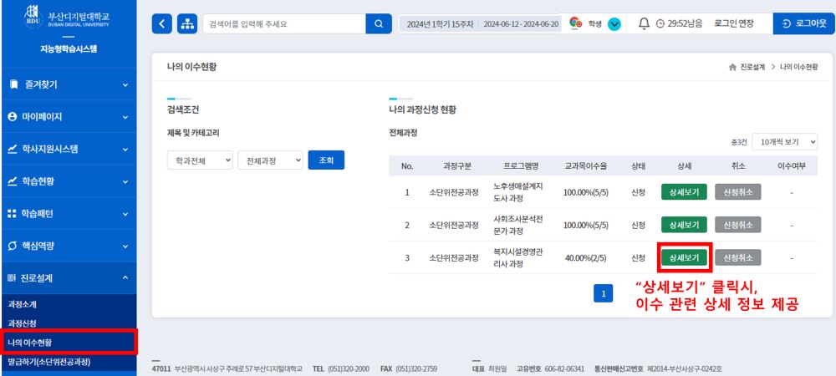This screenshot has width=836, height=376.
Task: Click the Busan Digital University logo
Action: pyautogui.click(x=69, y=17)
